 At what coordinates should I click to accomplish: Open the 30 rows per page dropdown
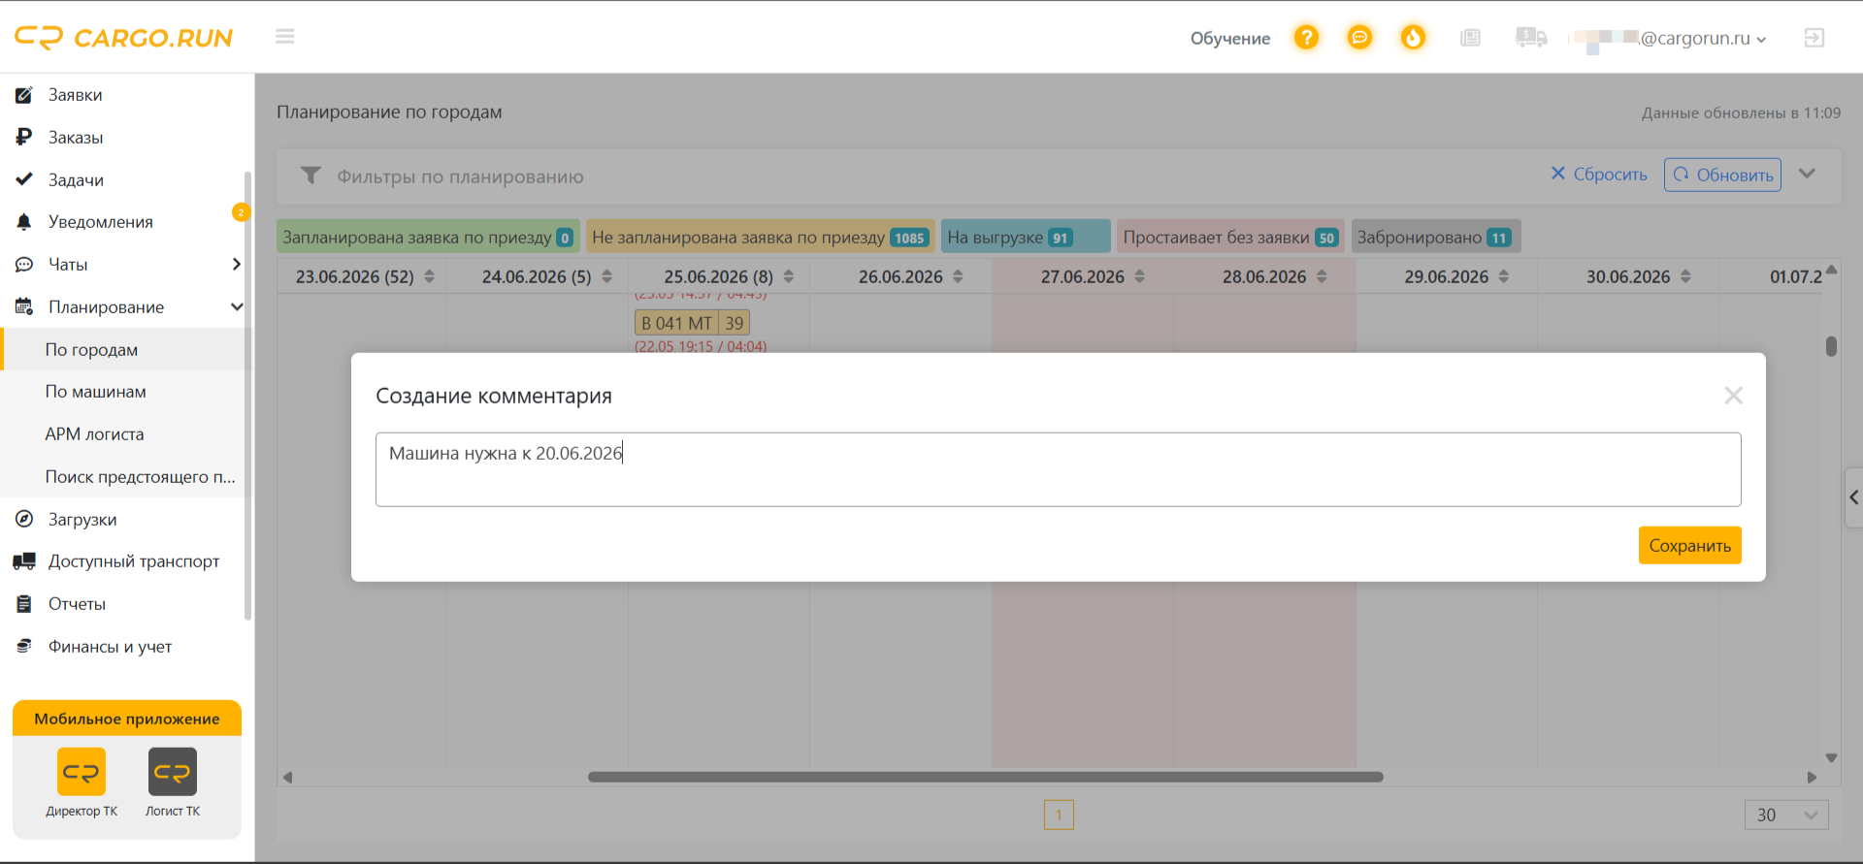click(x=1786, y=815)
